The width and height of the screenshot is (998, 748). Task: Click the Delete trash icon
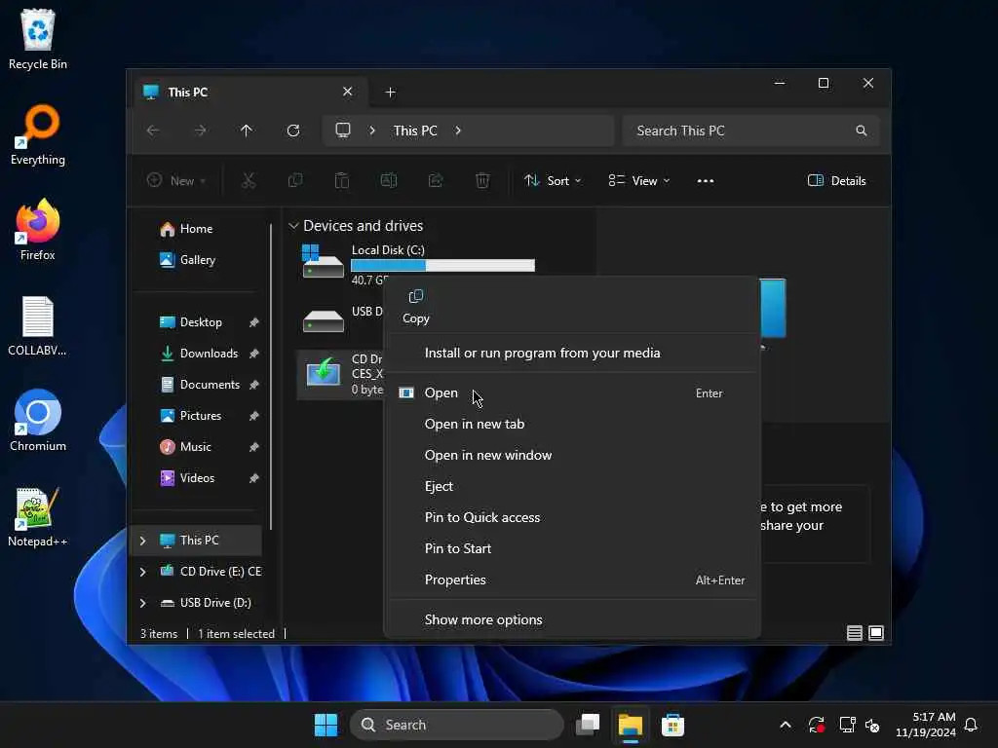(x=482, y=180)
